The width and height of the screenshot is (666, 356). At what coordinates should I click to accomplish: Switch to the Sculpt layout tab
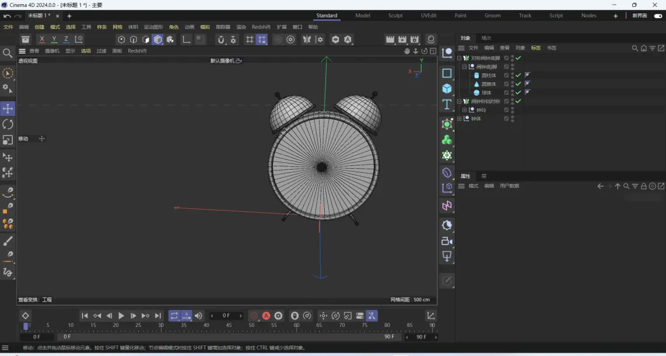[395, 16]
